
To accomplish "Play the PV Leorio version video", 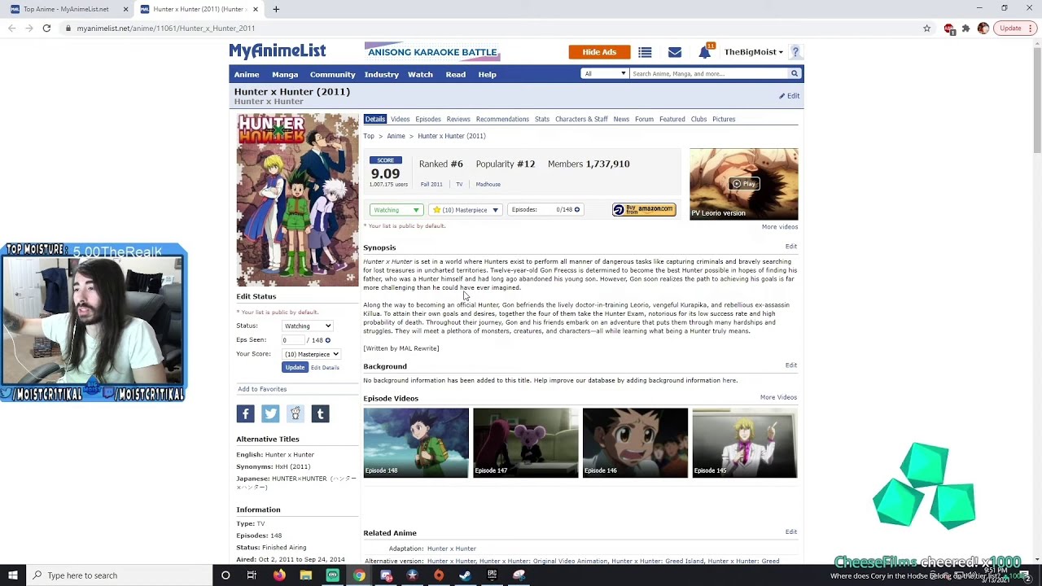I will pyautogui.click(x=744, y=184).
